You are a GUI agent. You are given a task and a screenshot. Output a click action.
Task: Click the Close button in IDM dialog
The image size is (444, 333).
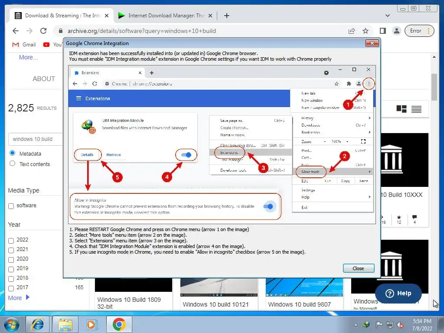(359, 268)
